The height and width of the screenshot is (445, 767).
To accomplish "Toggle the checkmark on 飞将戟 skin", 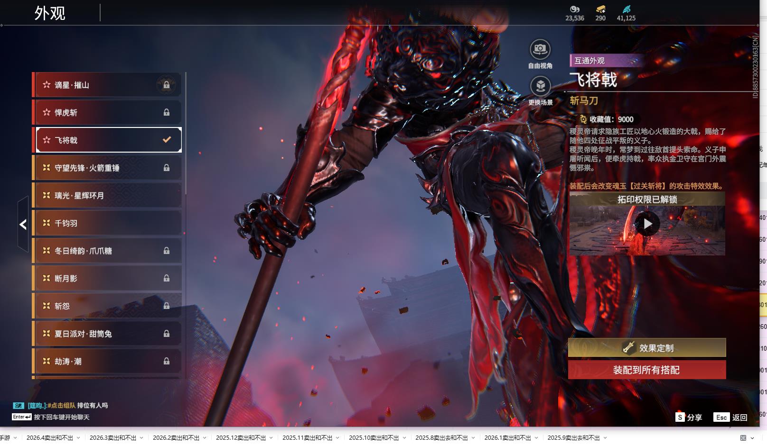I will pos(167,140).
